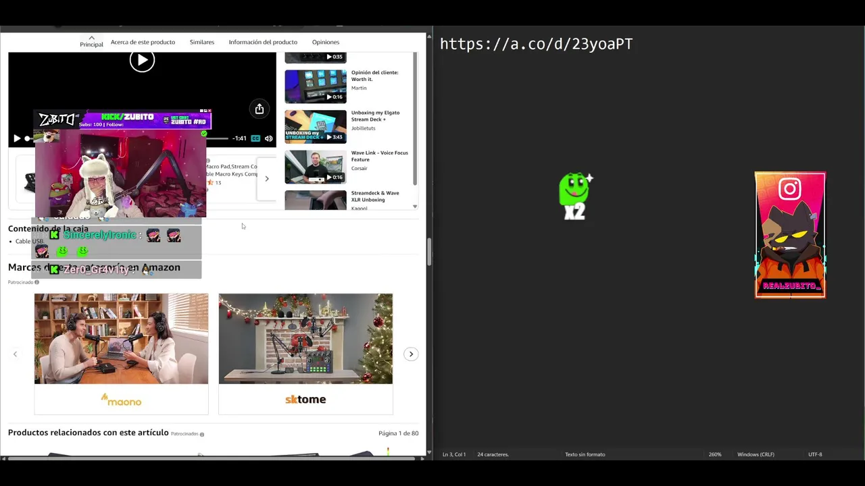Click the video list scroll-down arrow

pos(415,207)
